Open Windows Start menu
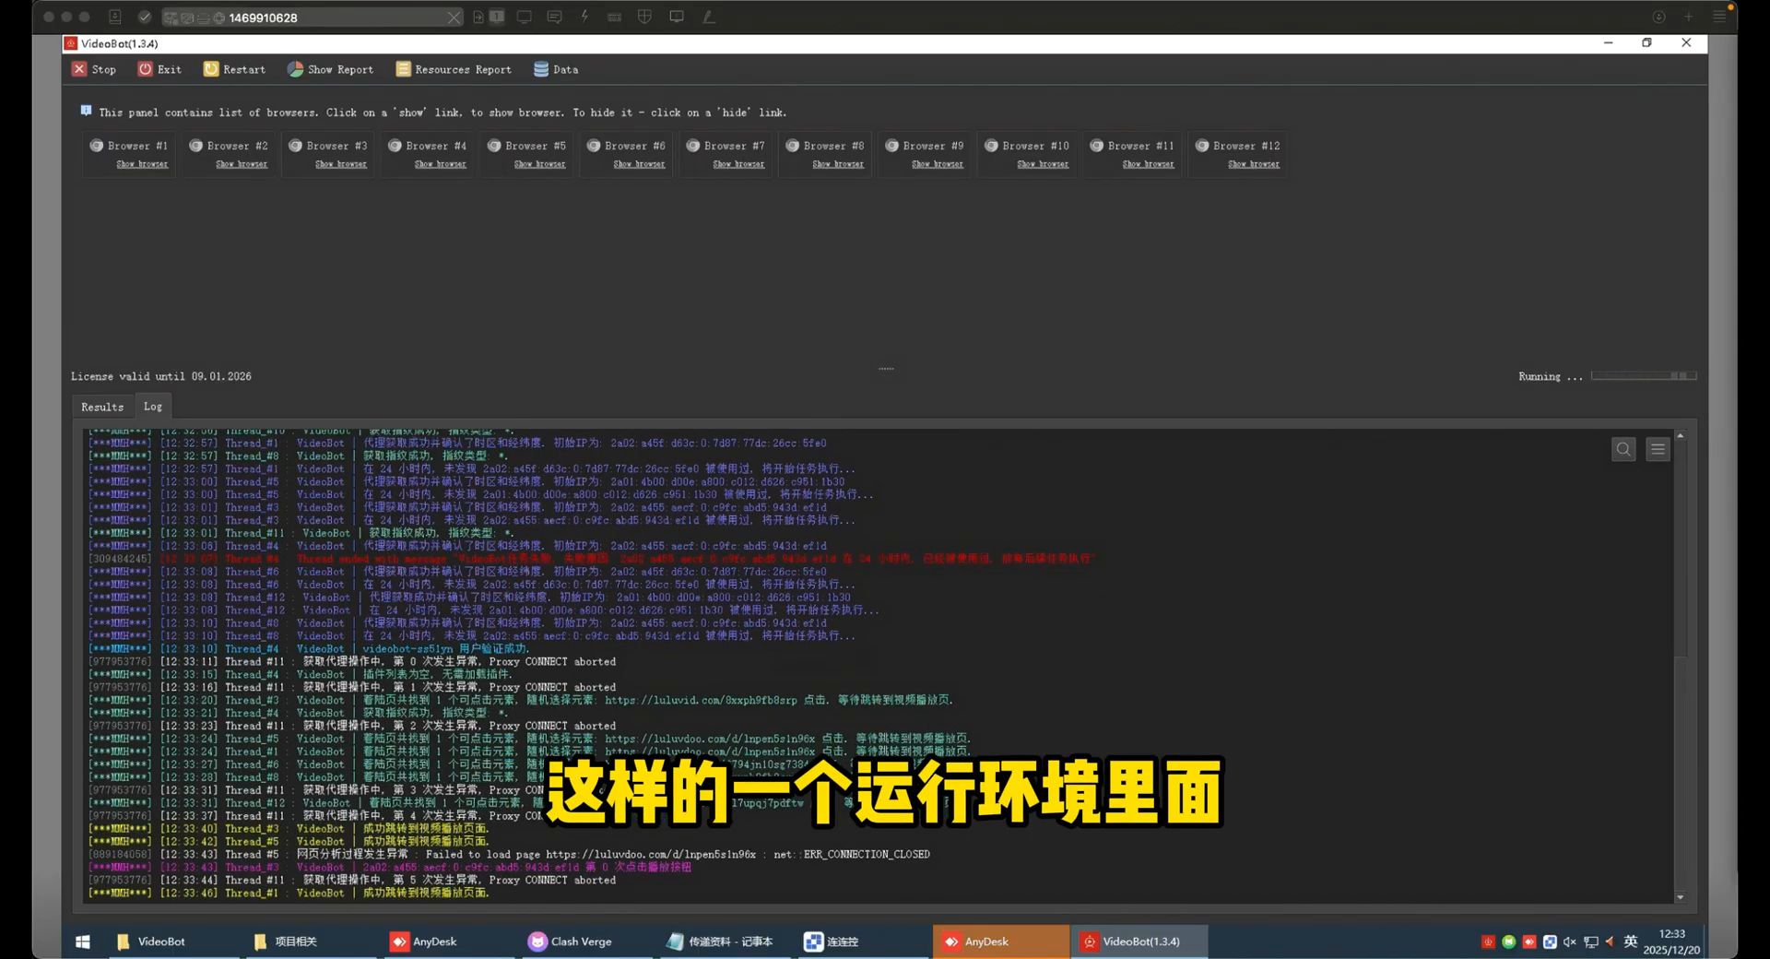Screen dimensions: 1770x959 [x=82, y=941]
